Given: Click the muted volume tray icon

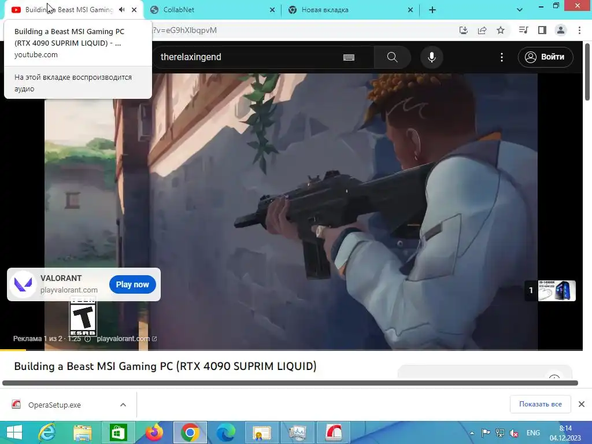Looking at the screenshot, I should 514,432.
